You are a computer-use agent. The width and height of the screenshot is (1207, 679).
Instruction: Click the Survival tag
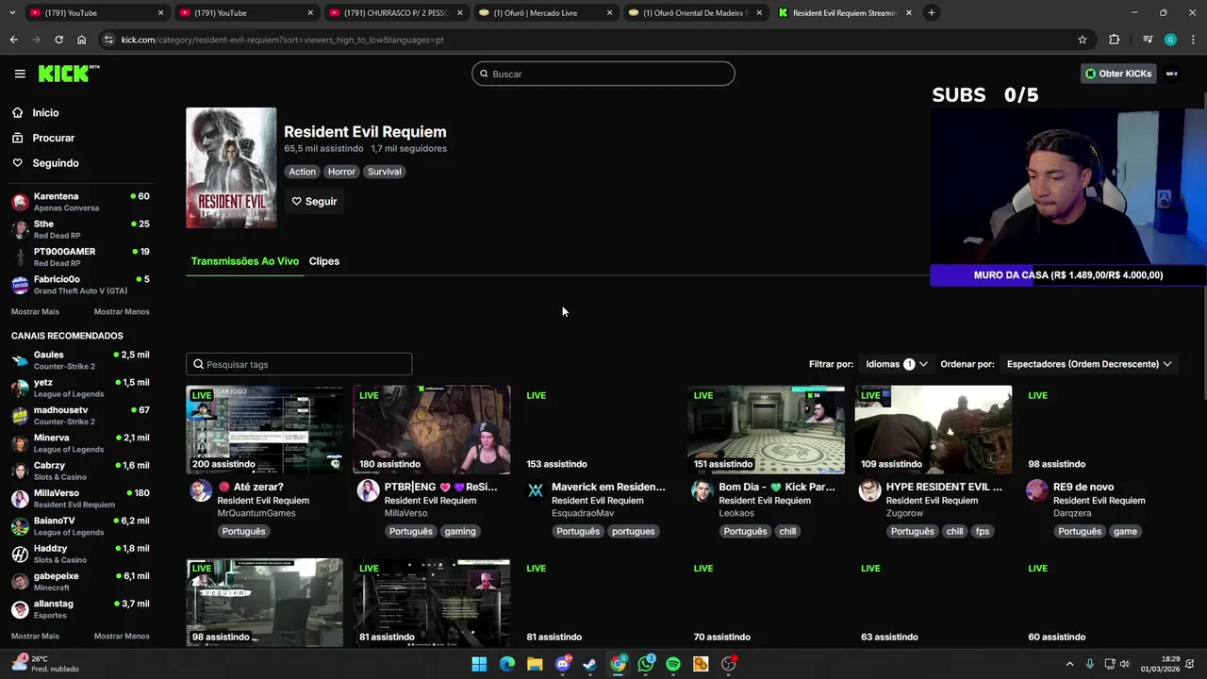(385, 172)
